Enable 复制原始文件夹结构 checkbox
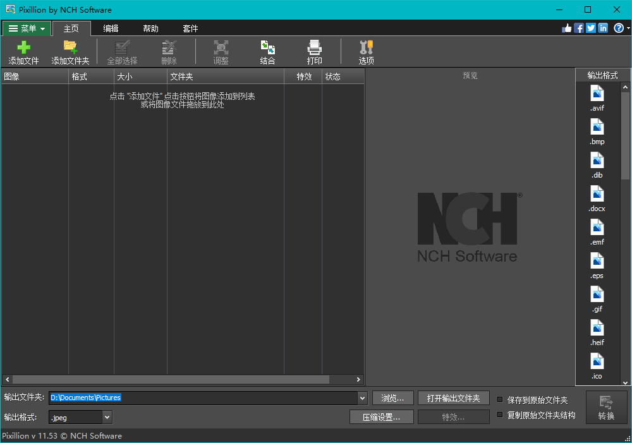 tap(500, 415)
